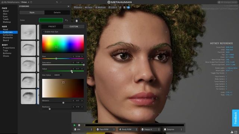Select the fourth eyebrow style thumbnail
Viewport: 239px width, 134px height.
28,80
